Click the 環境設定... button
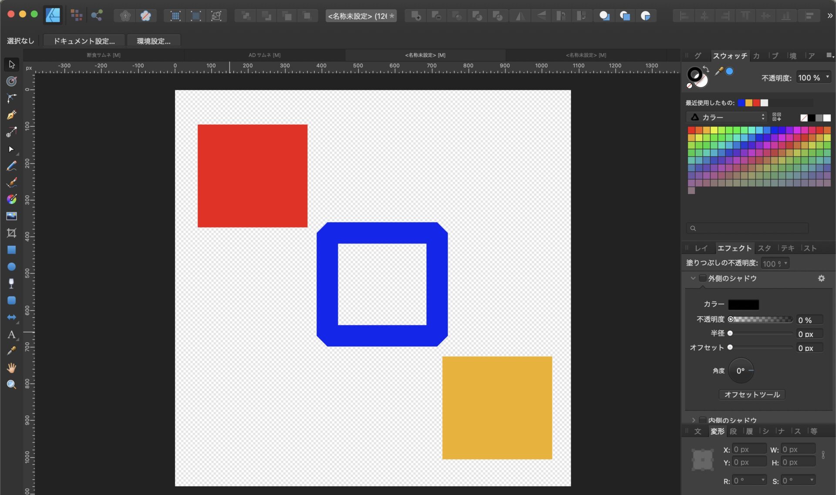Screen dimensions: 836x495 [x=153, y=41]
